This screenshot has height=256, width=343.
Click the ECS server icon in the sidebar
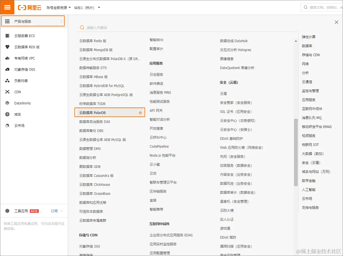8,36
